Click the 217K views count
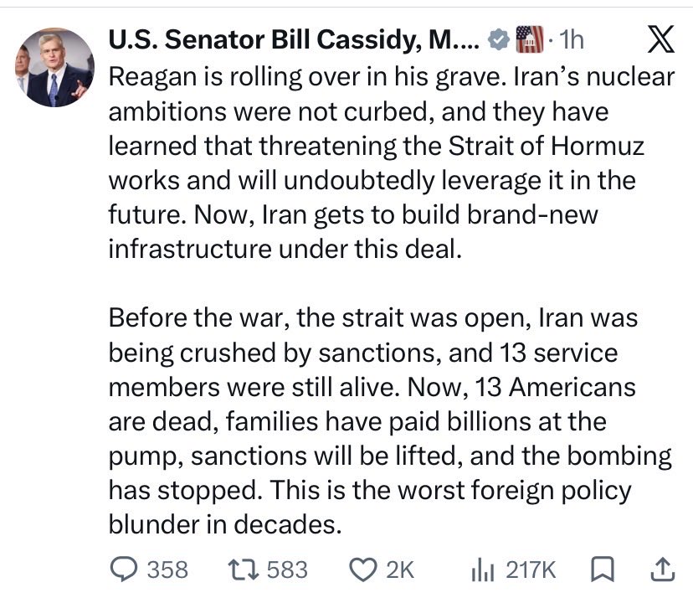 coord(531,569)
